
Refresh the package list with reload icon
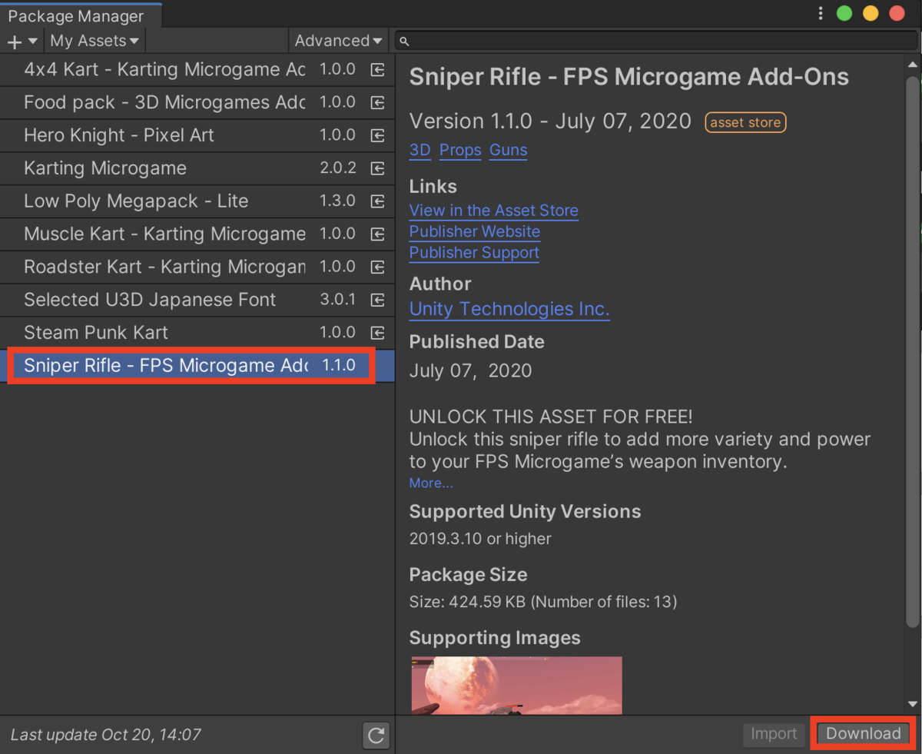(376, 736)
